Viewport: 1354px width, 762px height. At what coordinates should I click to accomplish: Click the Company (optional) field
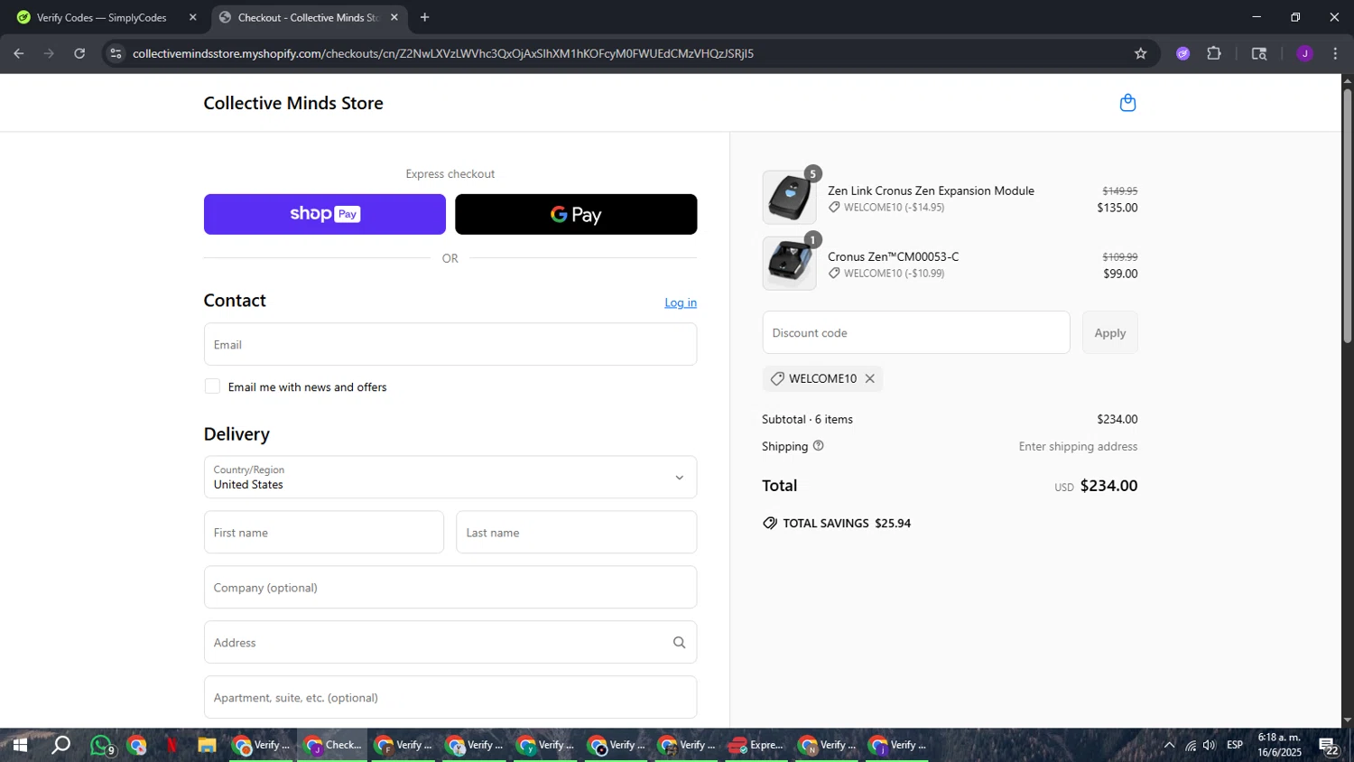pyautogui.click(x=450, y=588)
